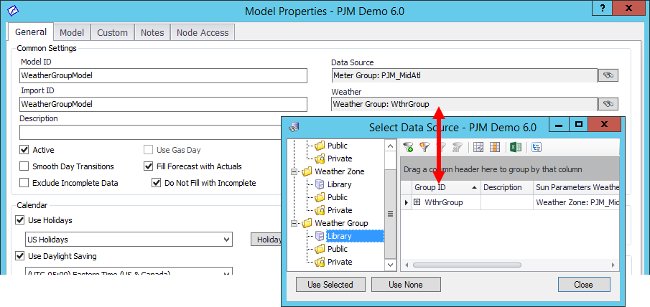This screenshot has height=307, width=650.
Task: Click the Use Selected button
Action: pyautogui.click(x=330, y=285)
